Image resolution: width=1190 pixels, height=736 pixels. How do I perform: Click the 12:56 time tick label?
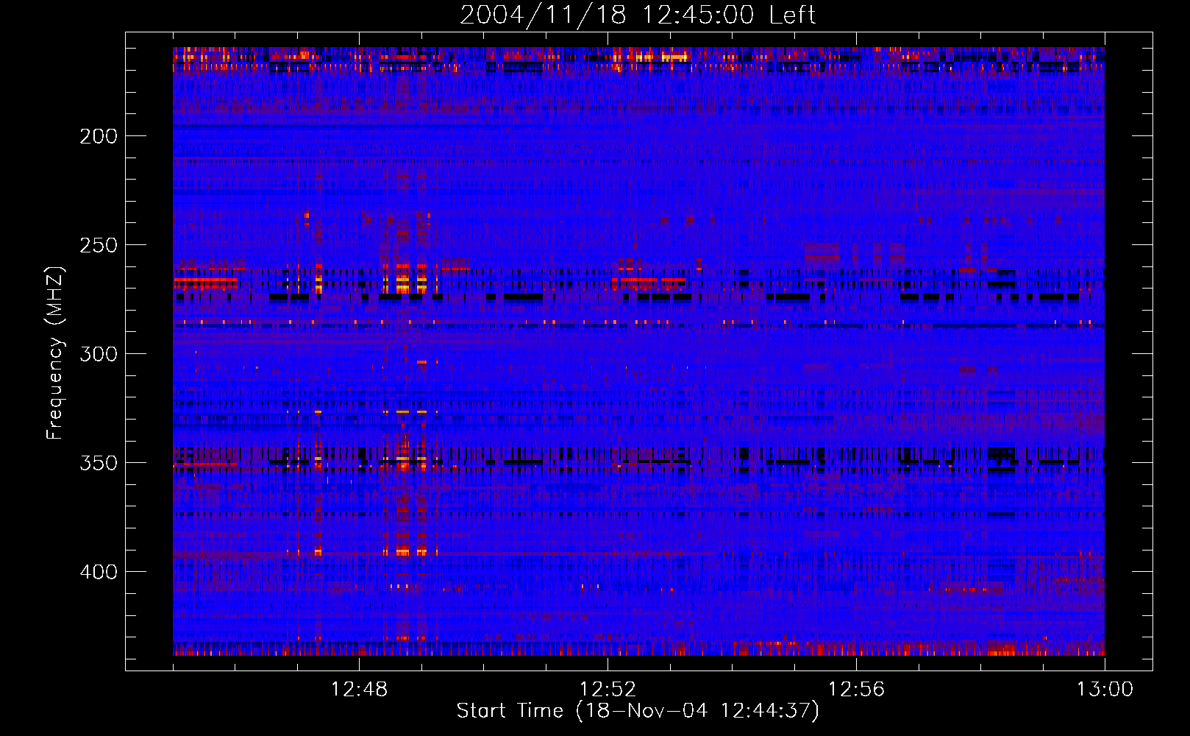click(x=856, y=690)
